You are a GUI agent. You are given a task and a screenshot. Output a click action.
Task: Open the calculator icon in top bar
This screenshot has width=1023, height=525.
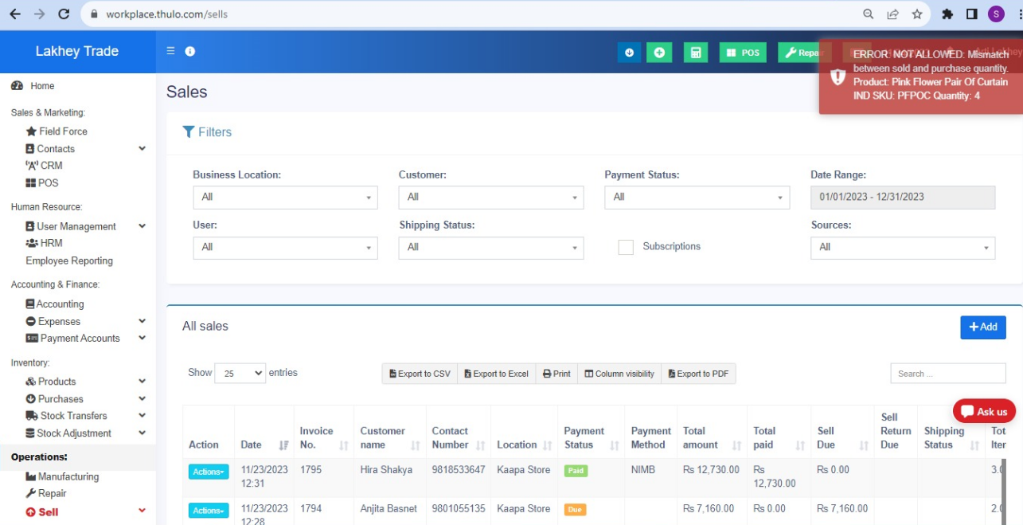695,53
